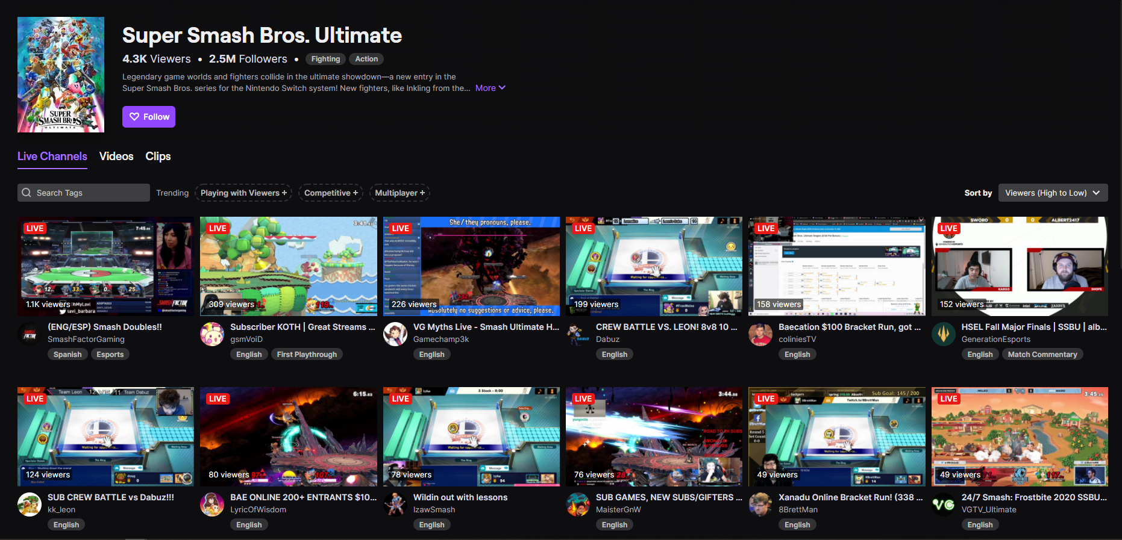
Task: Open LyricOfWisdom stream thumbnail with 80 viewers
Action: [289, 436]
